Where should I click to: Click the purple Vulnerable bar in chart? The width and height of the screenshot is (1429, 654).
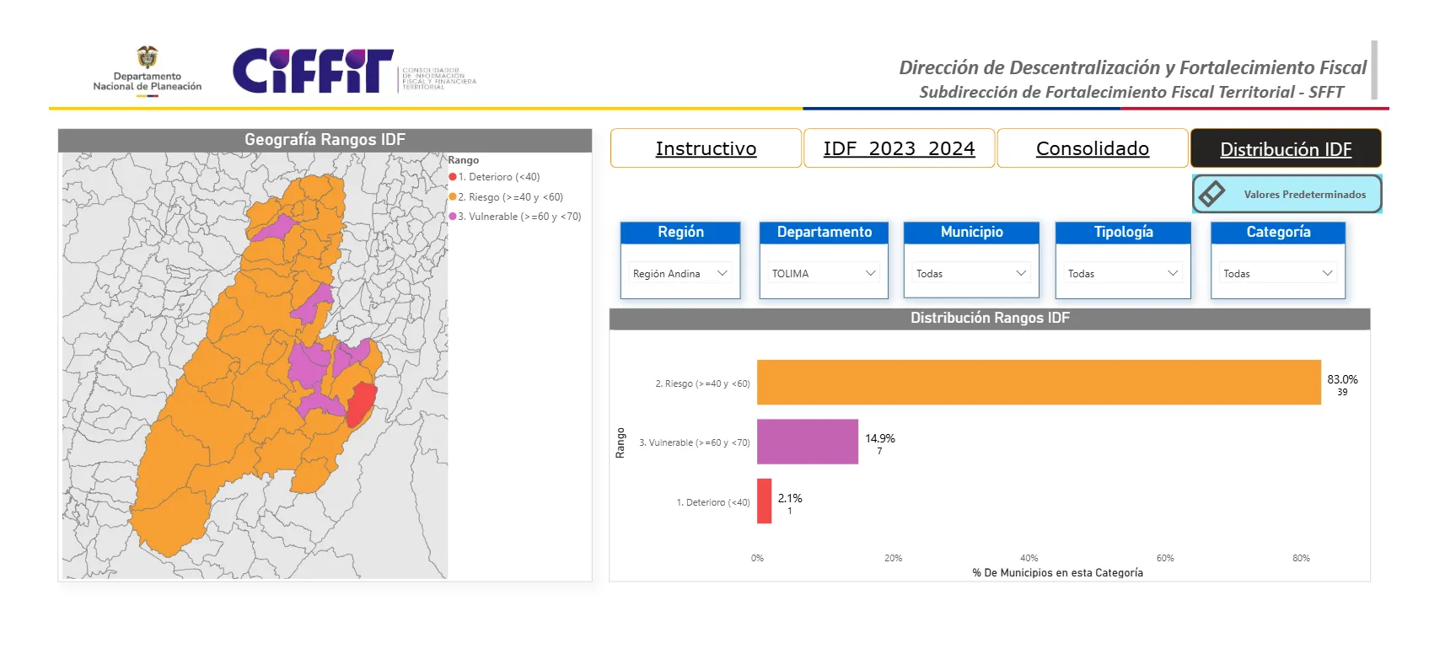[807, 442]
